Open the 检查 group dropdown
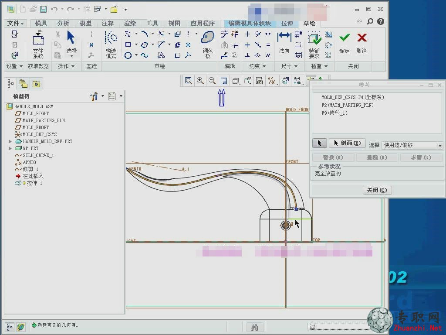446x335 pixels. 319,66
